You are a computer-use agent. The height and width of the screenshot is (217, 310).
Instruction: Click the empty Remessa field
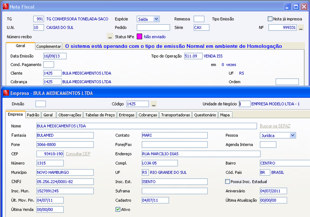tap(199, 19)
